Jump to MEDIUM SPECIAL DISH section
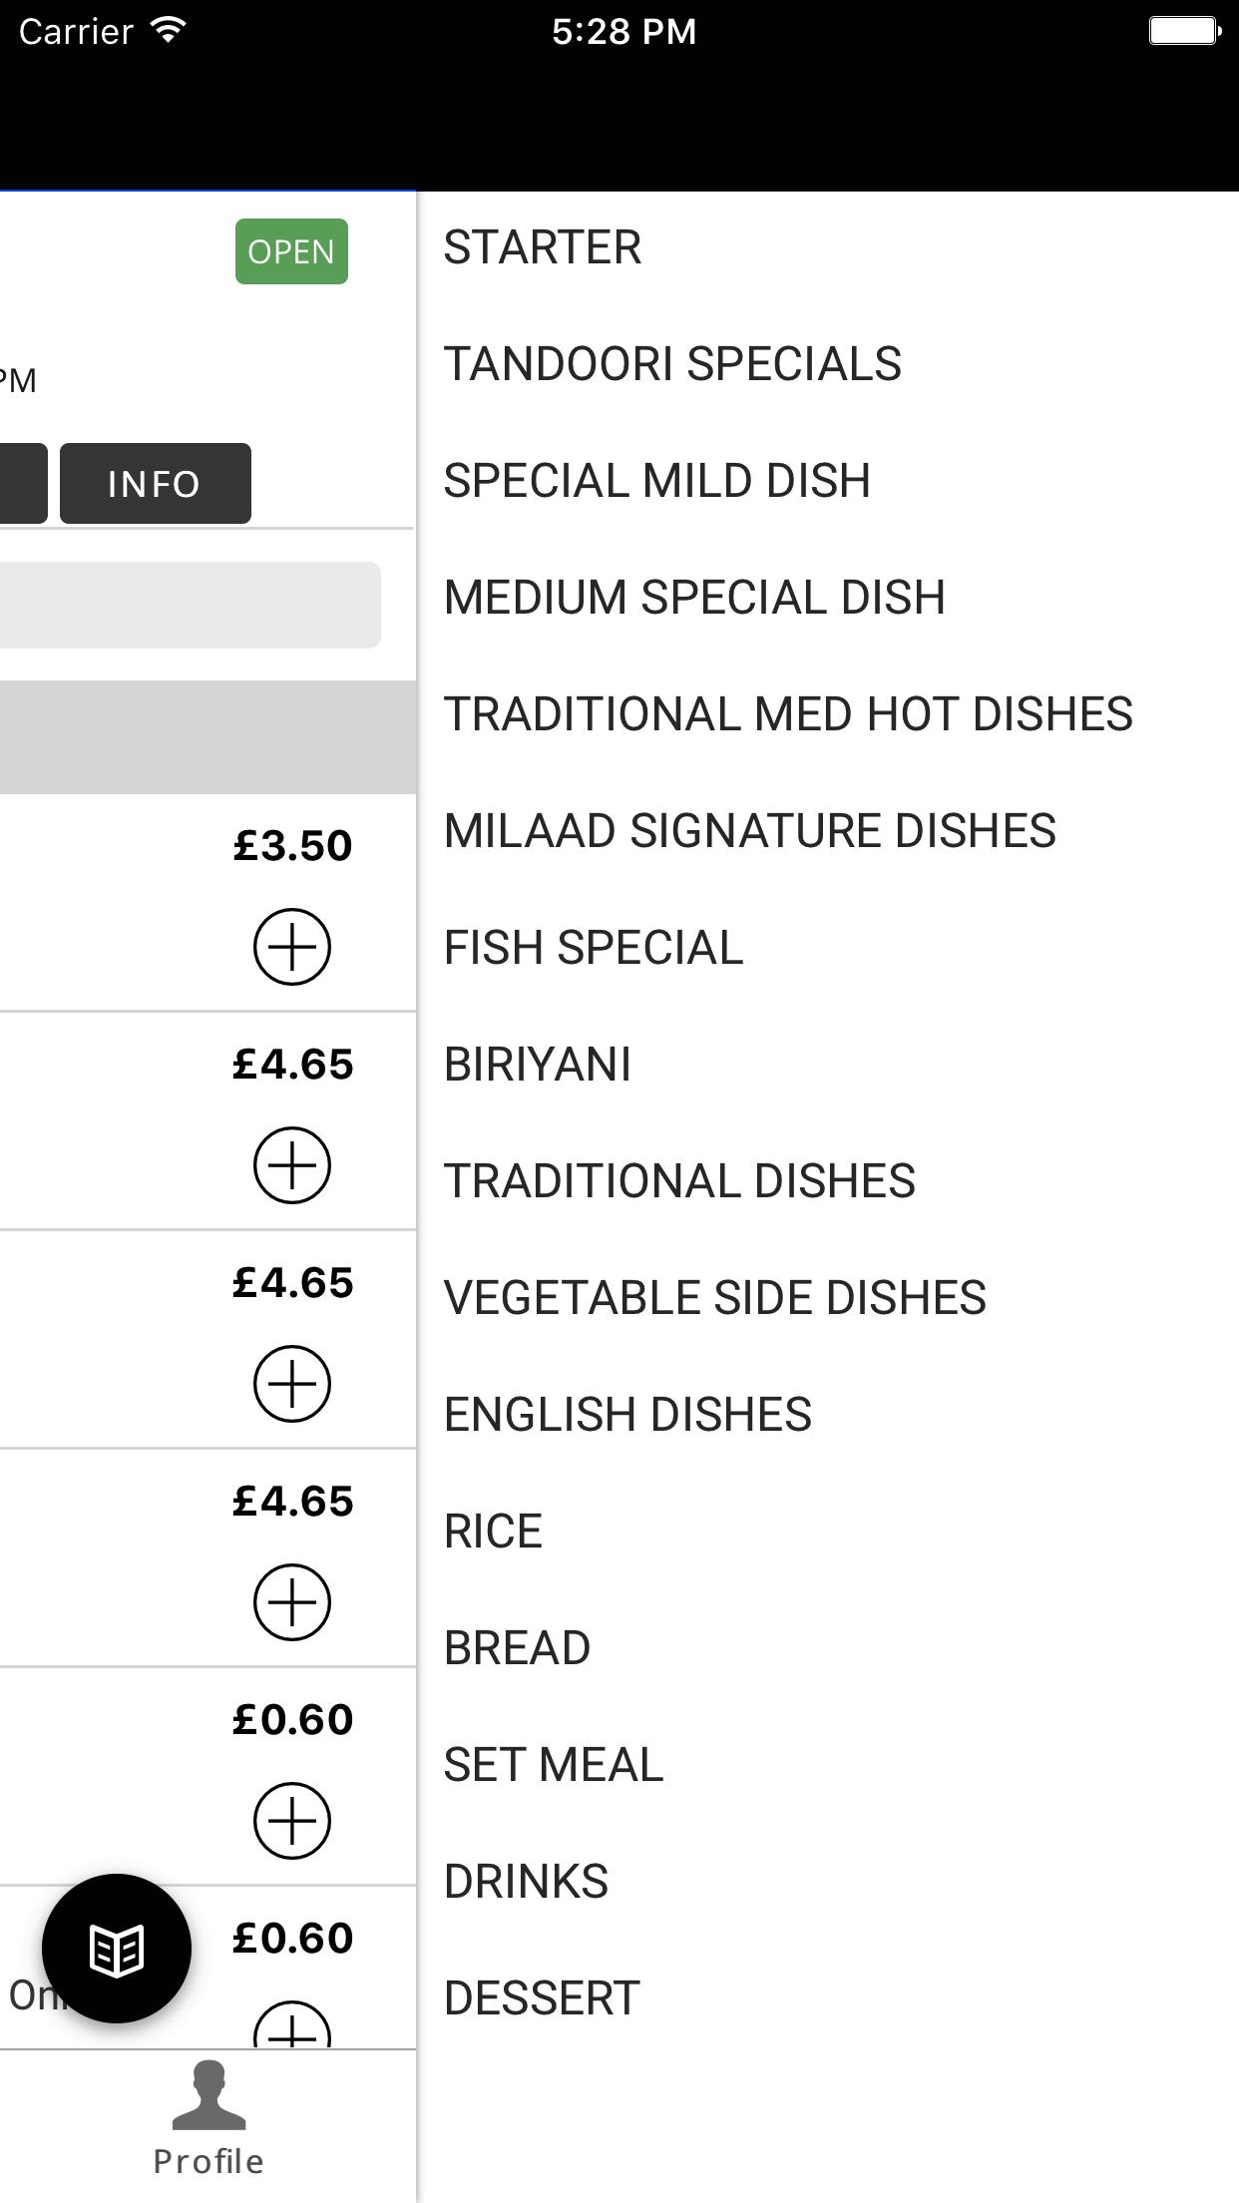This screenshot has height=2203, width=1239. click(694, 598)
